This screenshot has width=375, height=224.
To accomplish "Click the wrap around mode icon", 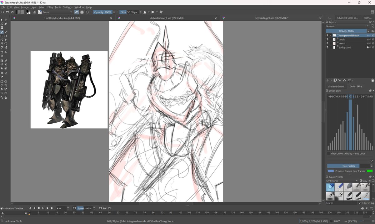I will [161, 12].
